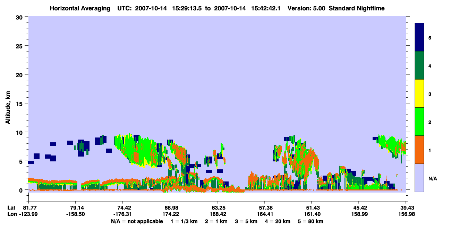Click the dark green color bar segment labeled 4
The width and height of the screenshot is (451, 231).
point(419,65)
